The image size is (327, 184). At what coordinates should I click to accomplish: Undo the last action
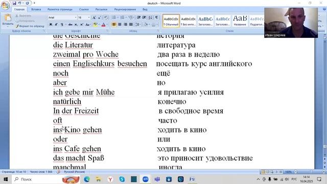click(19, 3)
